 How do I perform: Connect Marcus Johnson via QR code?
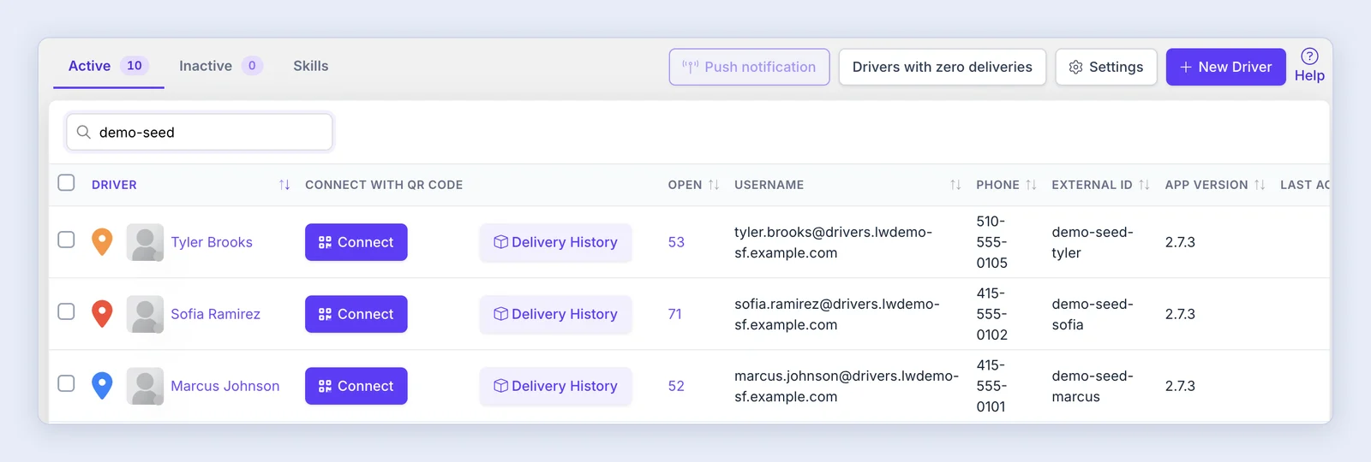356,386
